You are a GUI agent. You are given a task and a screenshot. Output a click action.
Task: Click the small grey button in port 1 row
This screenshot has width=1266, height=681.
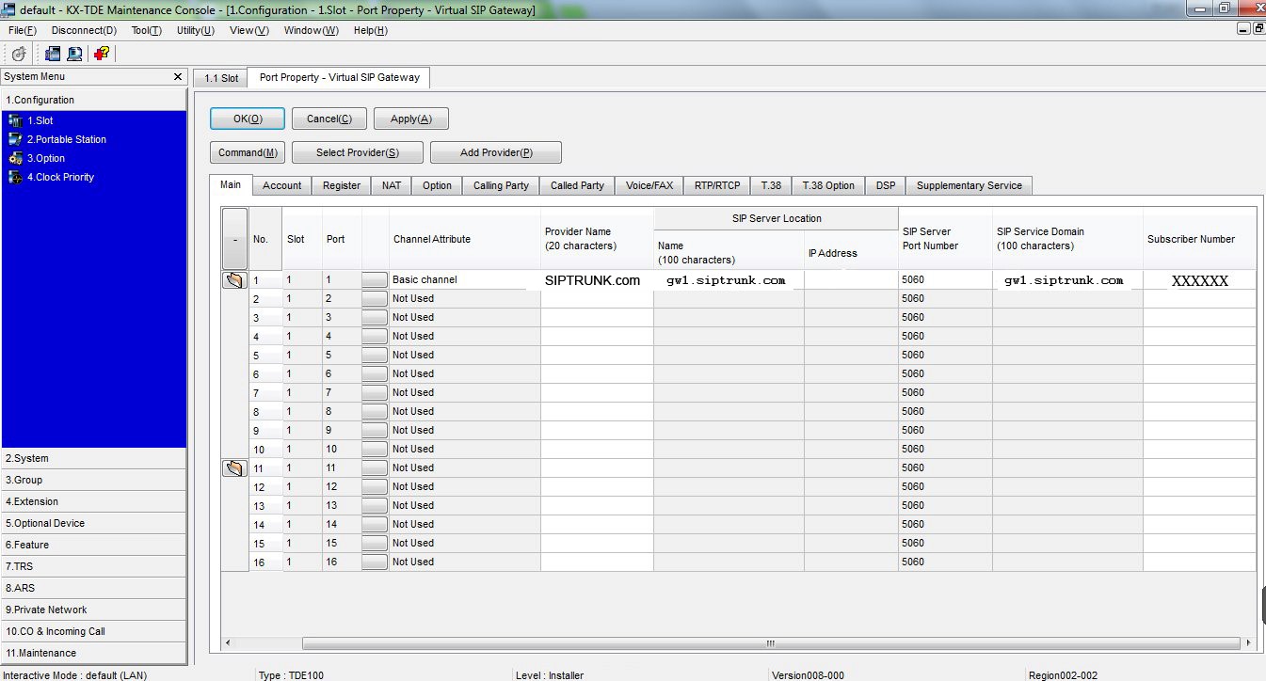click(375, 280)
